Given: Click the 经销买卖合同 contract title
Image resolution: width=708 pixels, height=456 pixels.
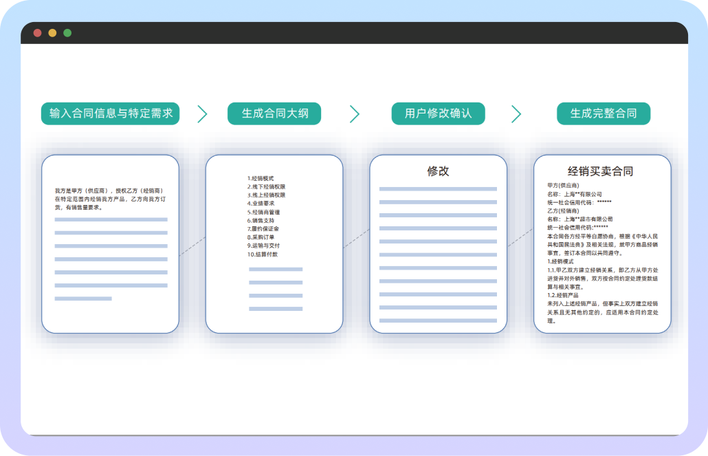Looking at the screenshot, I should (x=600, y=171).
